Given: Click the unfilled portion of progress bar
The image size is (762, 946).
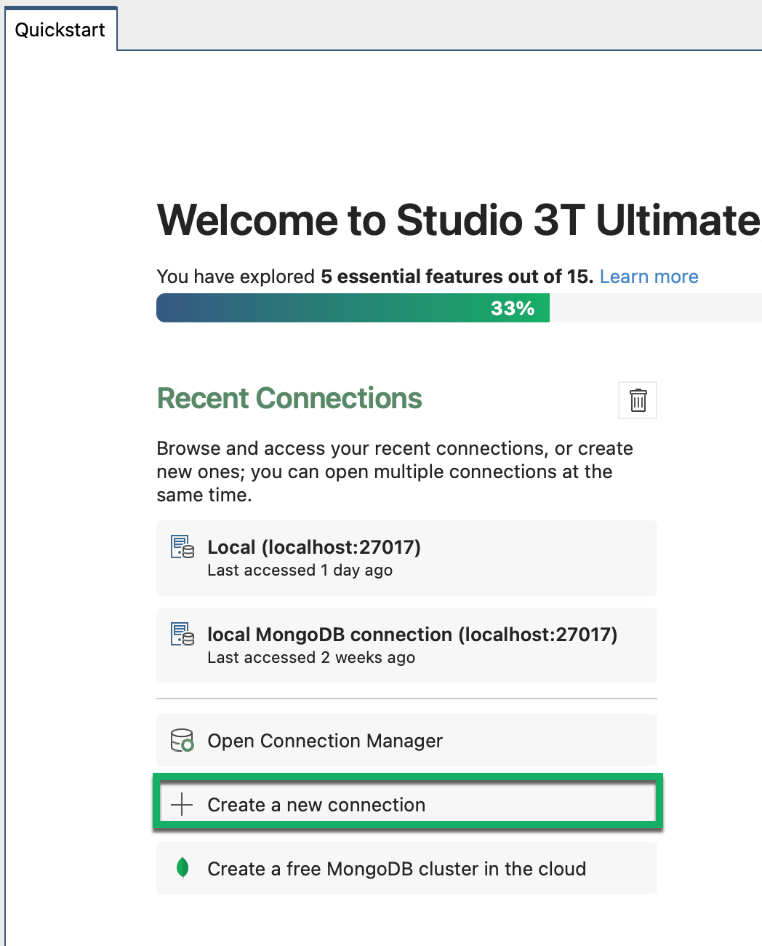Looking at the screenshot, I should click(x=654, y=309).
